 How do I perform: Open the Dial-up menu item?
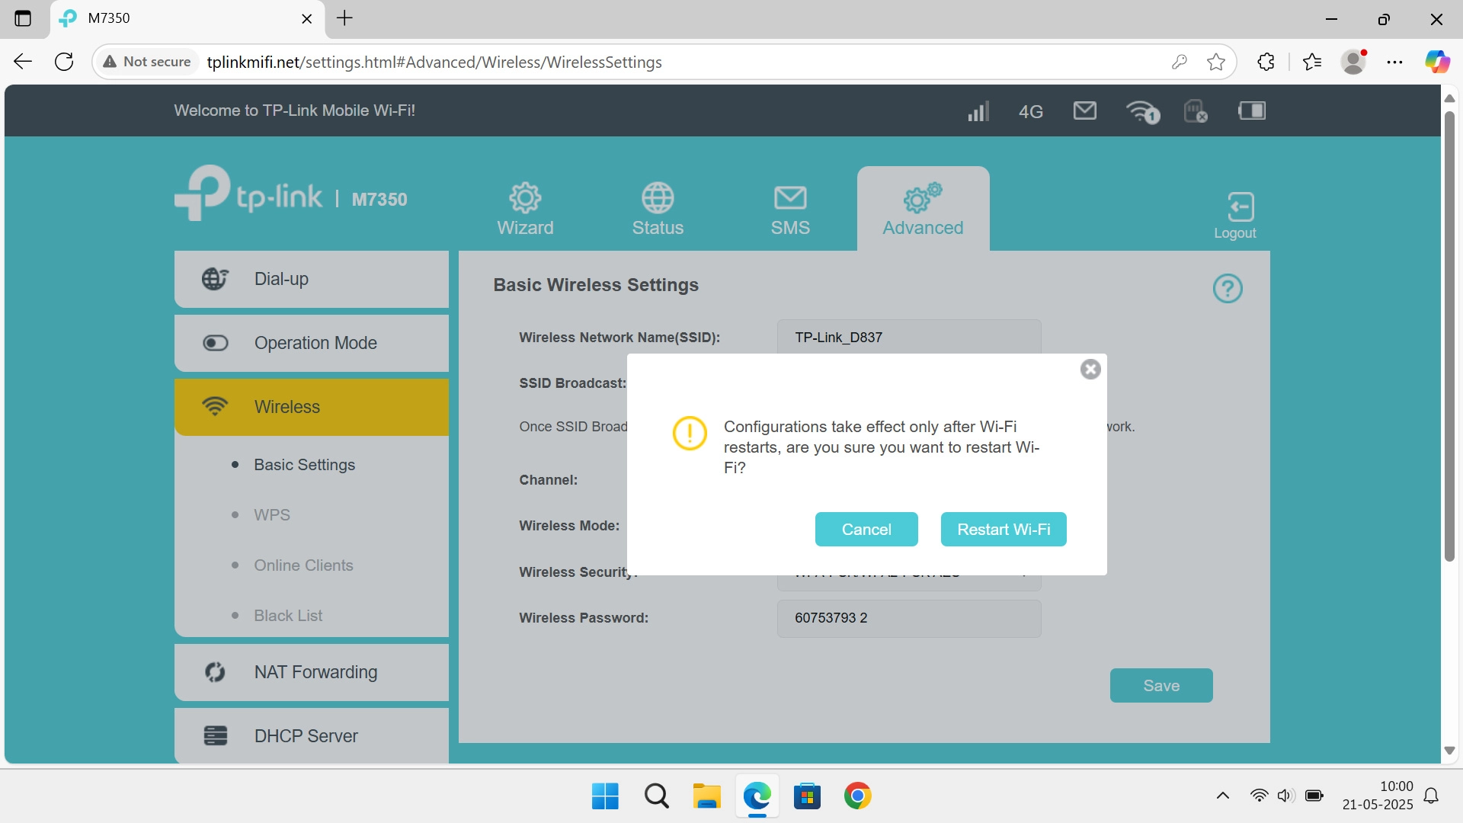pos(311,279)
